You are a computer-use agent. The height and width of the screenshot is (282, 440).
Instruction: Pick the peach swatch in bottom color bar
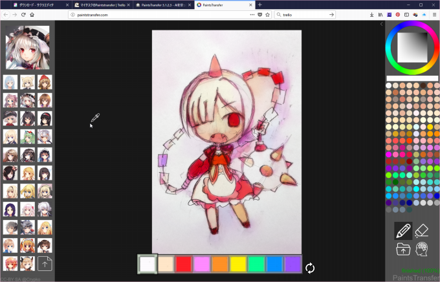[166, 264]
